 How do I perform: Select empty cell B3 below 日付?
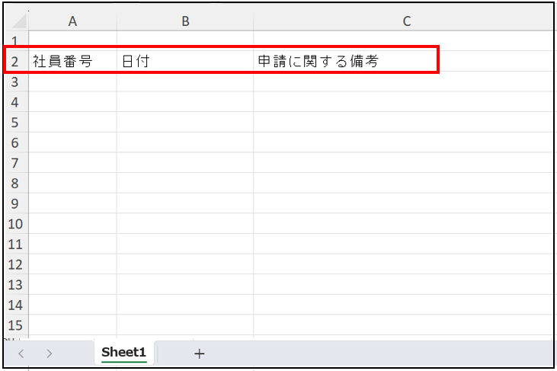click(185, 82)
